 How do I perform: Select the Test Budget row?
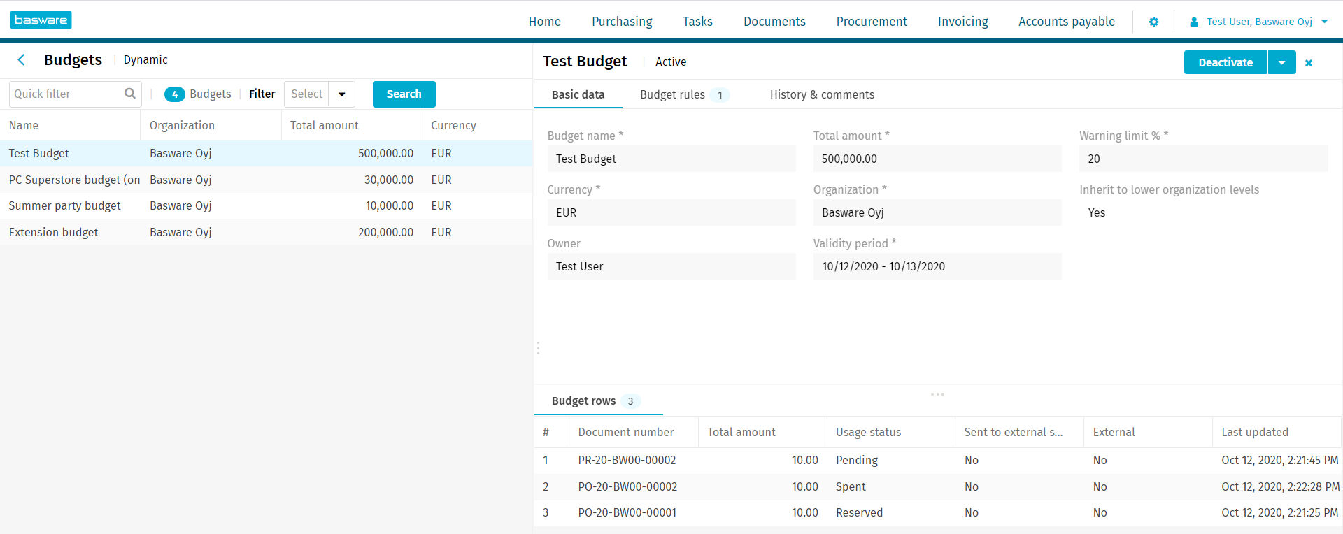pos(266,153)
